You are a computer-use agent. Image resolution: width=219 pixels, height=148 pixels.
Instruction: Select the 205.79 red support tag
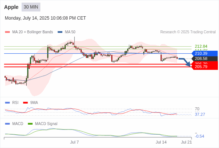(x=205, y=67)
